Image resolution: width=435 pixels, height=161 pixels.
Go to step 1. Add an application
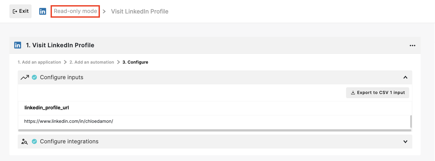39,62
